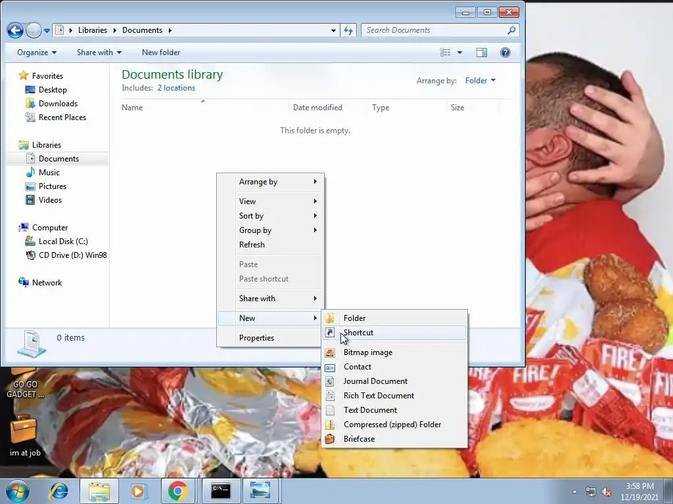
Task: Click muted volume tray icon
Action: 607,492
